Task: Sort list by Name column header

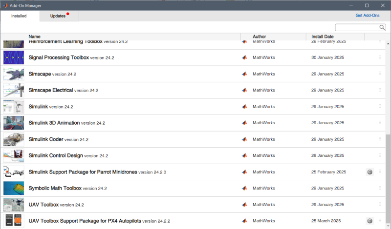Action: click(x=34, y=37)
